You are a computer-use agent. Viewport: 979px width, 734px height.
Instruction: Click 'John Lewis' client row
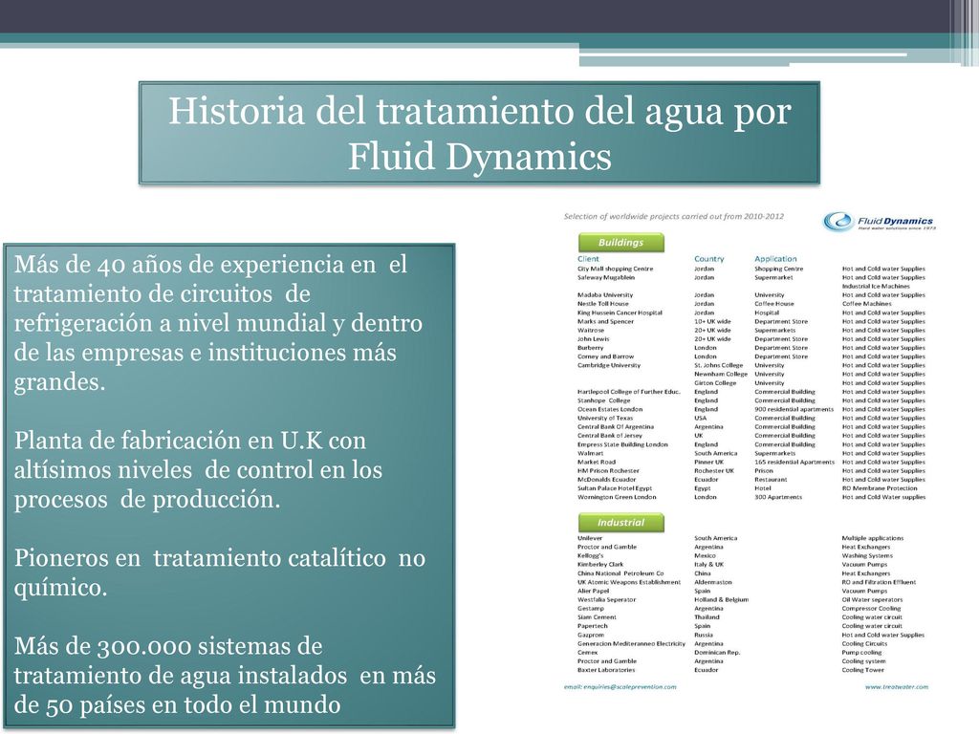[x=593, y=339]
